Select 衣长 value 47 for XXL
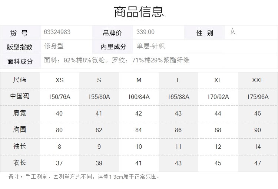This screenshot has height=189, width=278. pyautogui.click(x=258, y=163)
